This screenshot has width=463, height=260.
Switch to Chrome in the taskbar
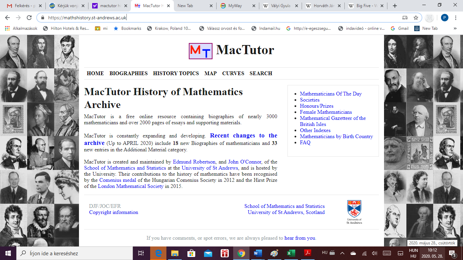pos(241,253)
